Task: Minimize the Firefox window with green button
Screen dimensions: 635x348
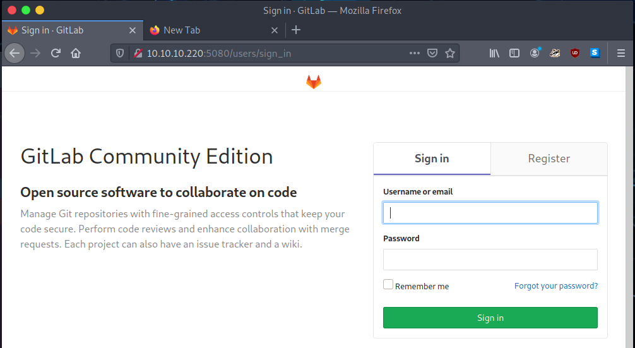Action: pyautogui.click(x=26, y=10)
